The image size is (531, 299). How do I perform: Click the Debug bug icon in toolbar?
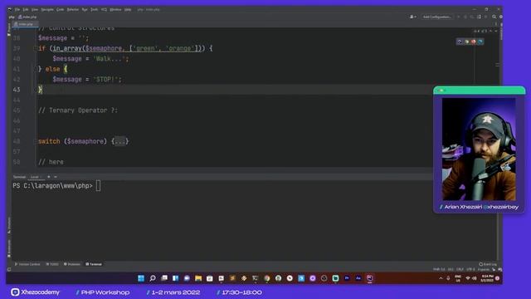(465, 17)
